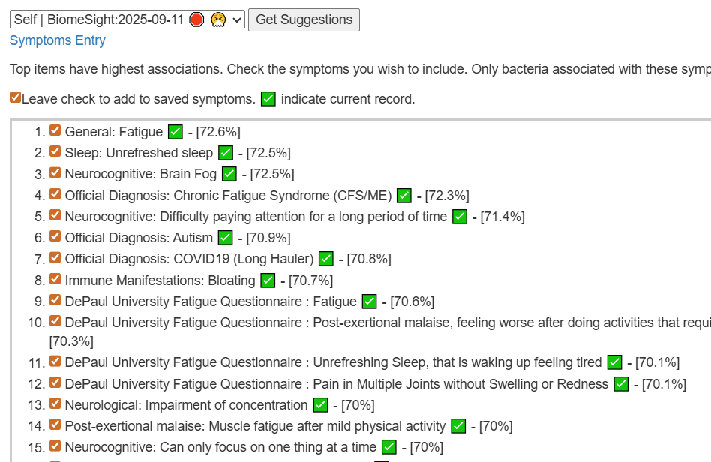Toggle DePaul Post-exertional malaise checkbox

[x=55, y=322]
